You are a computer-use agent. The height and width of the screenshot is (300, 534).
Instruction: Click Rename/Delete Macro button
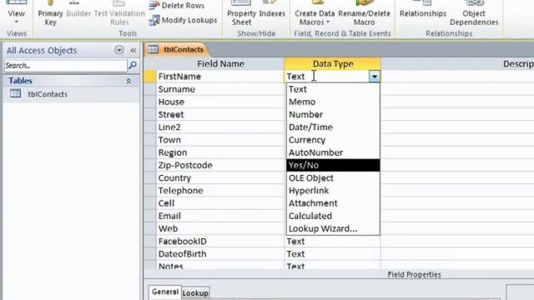364,14
